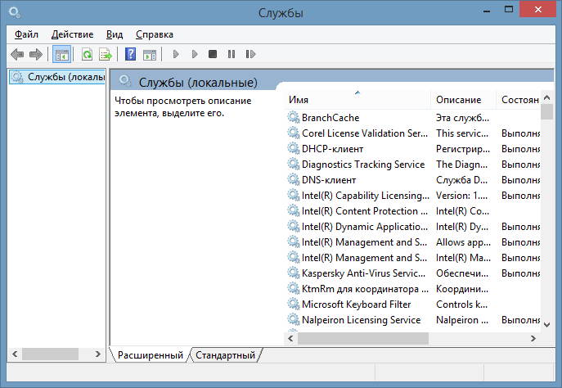
Task: Click gear icon beside Nalpeiron Licensing Service
Action: [294, 320]
